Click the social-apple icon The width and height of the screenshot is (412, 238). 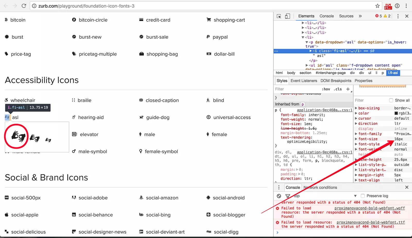[7, 215]
